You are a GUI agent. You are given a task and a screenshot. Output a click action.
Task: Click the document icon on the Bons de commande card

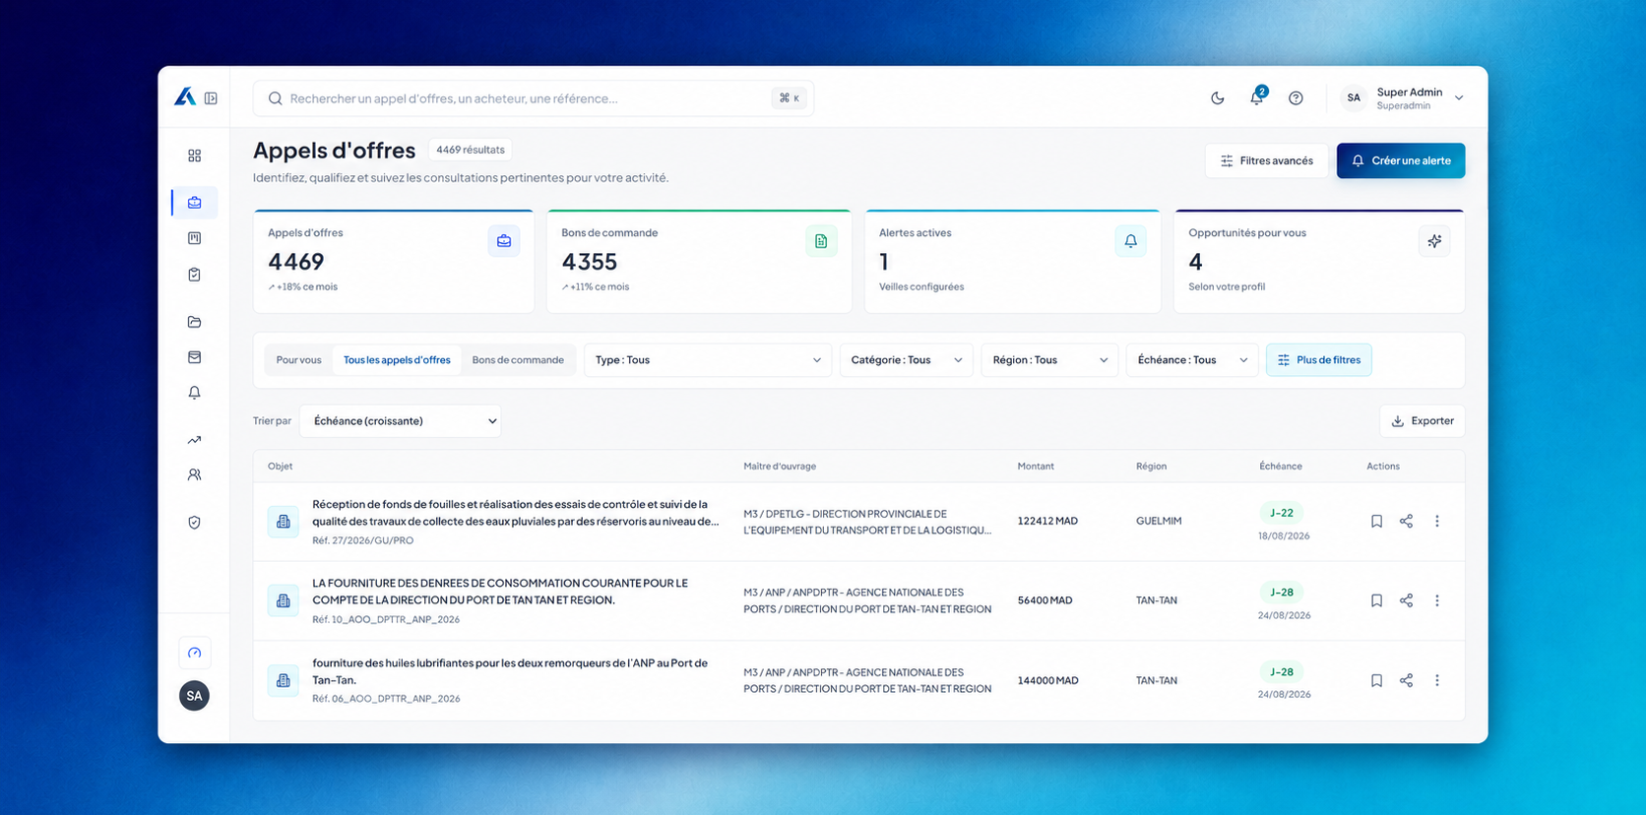[821, 241]
